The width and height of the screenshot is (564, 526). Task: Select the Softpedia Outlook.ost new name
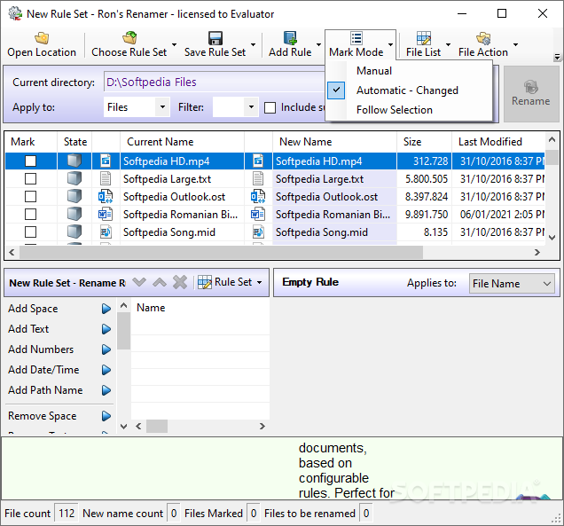pos(326,197)
